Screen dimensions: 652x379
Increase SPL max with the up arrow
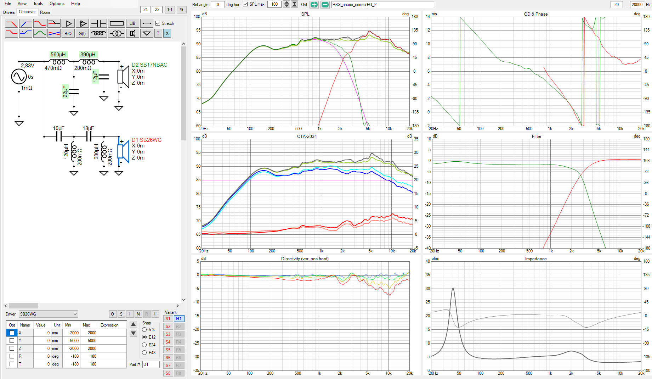coord(287,3)
